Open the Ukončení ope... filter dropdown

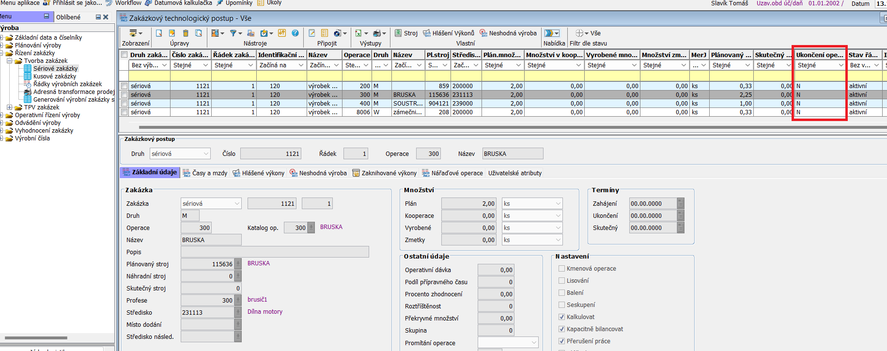pos(840,65)
